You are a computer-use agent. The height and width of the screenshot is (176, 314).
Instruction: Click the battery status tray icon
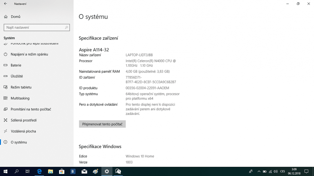265,171
